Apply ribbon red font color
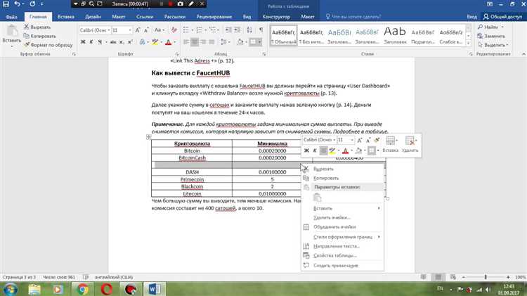 (x=169, y=42)
